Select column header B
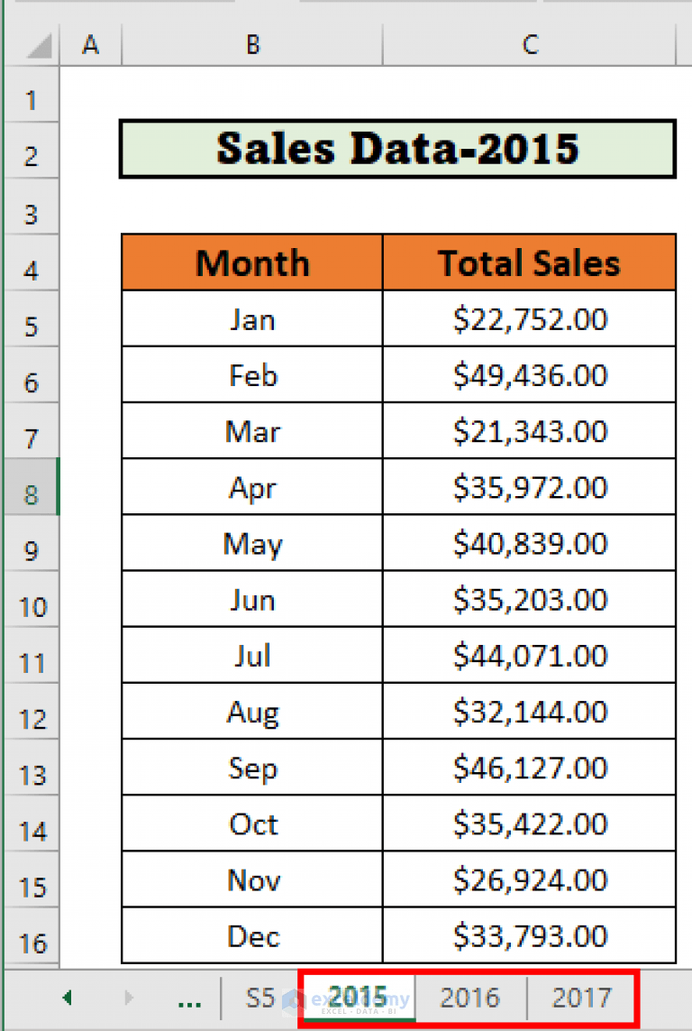The image size is (692, 1031). tap(252, 43)
